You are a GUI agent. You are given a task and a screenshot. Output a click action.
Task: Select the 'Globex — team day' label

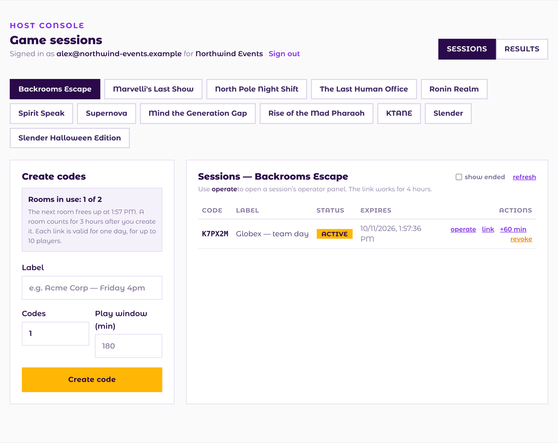pyautogui.click(x=272, y=234)
